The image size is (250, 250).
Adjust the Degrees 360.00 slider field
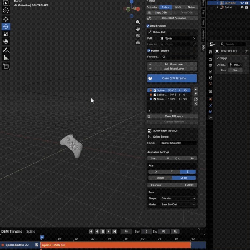(172, 185)
